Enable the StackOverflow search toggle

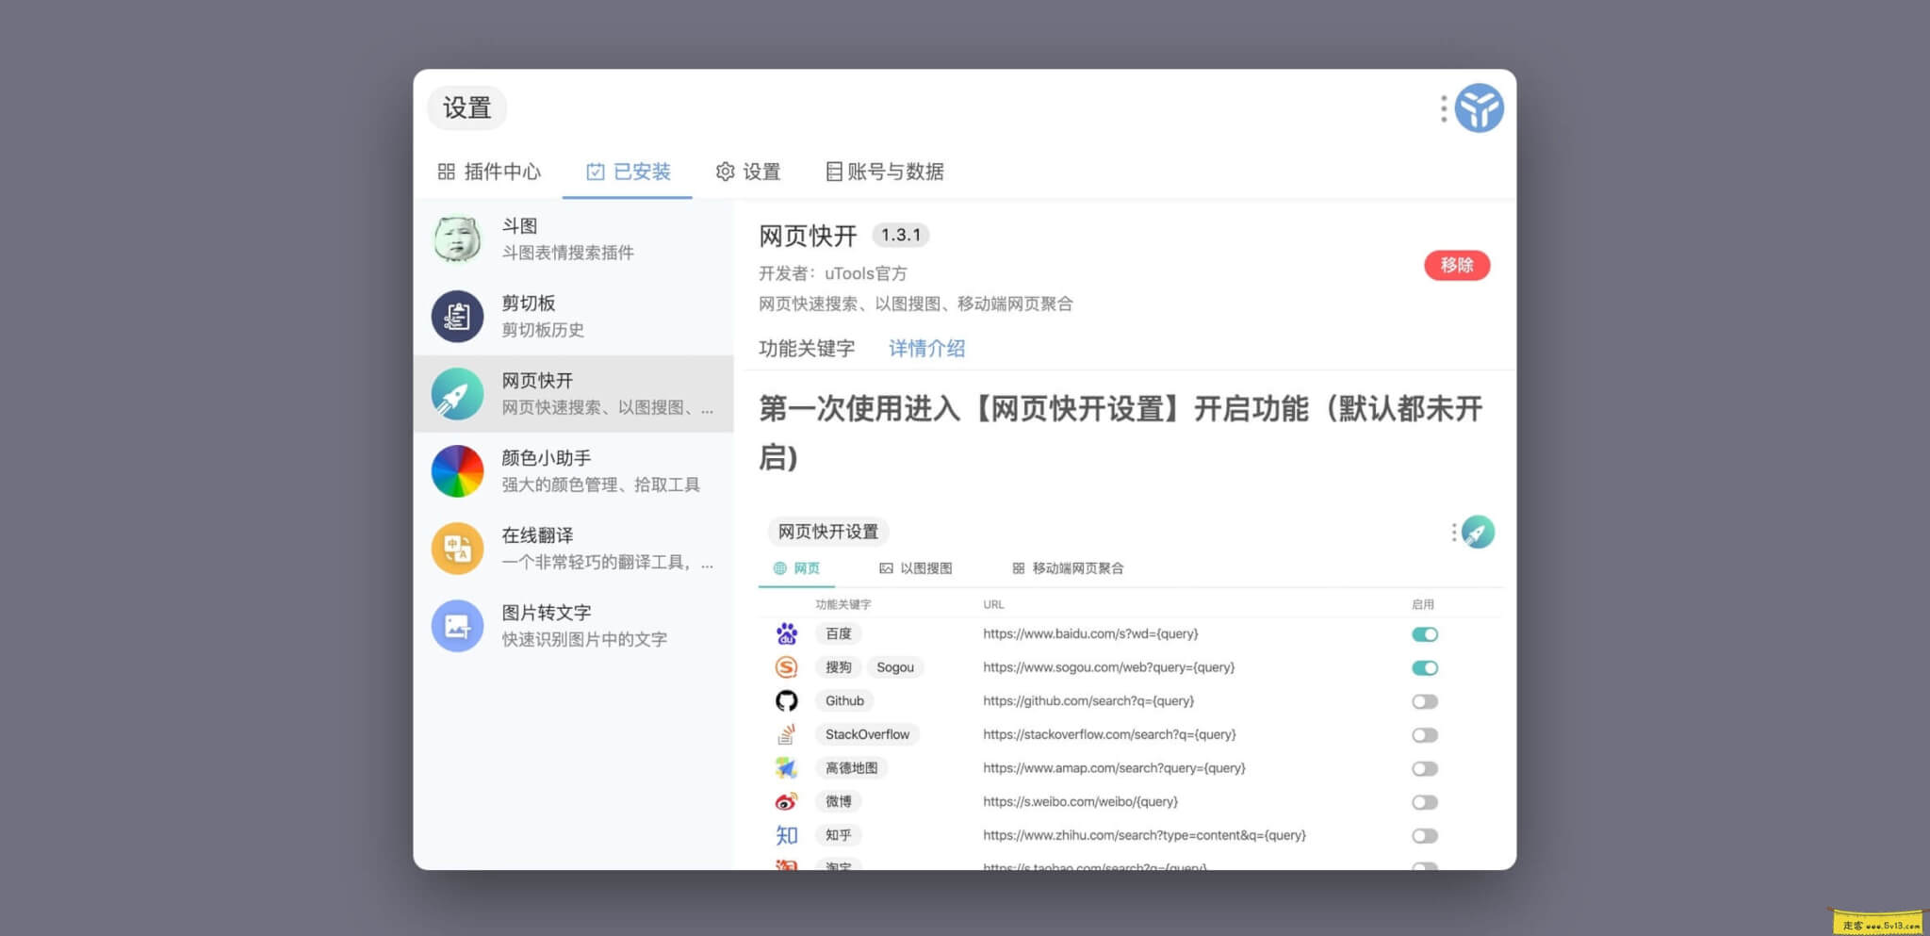tap(1425, 734)
